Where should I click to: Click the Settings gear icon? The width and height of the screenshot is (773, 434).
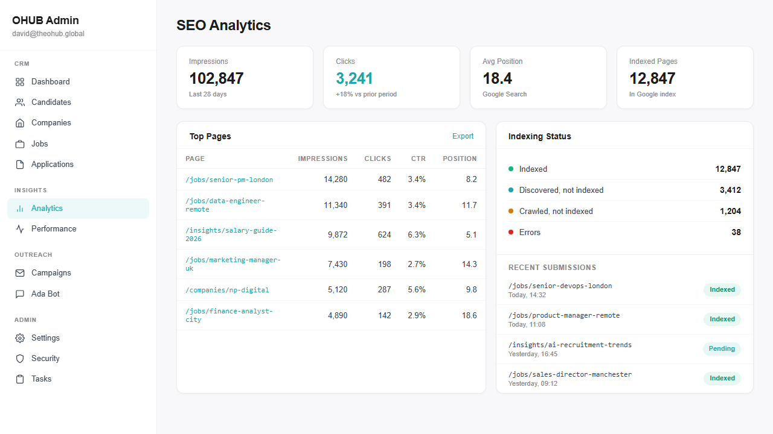pyautogui.click(x=20, y=338)
